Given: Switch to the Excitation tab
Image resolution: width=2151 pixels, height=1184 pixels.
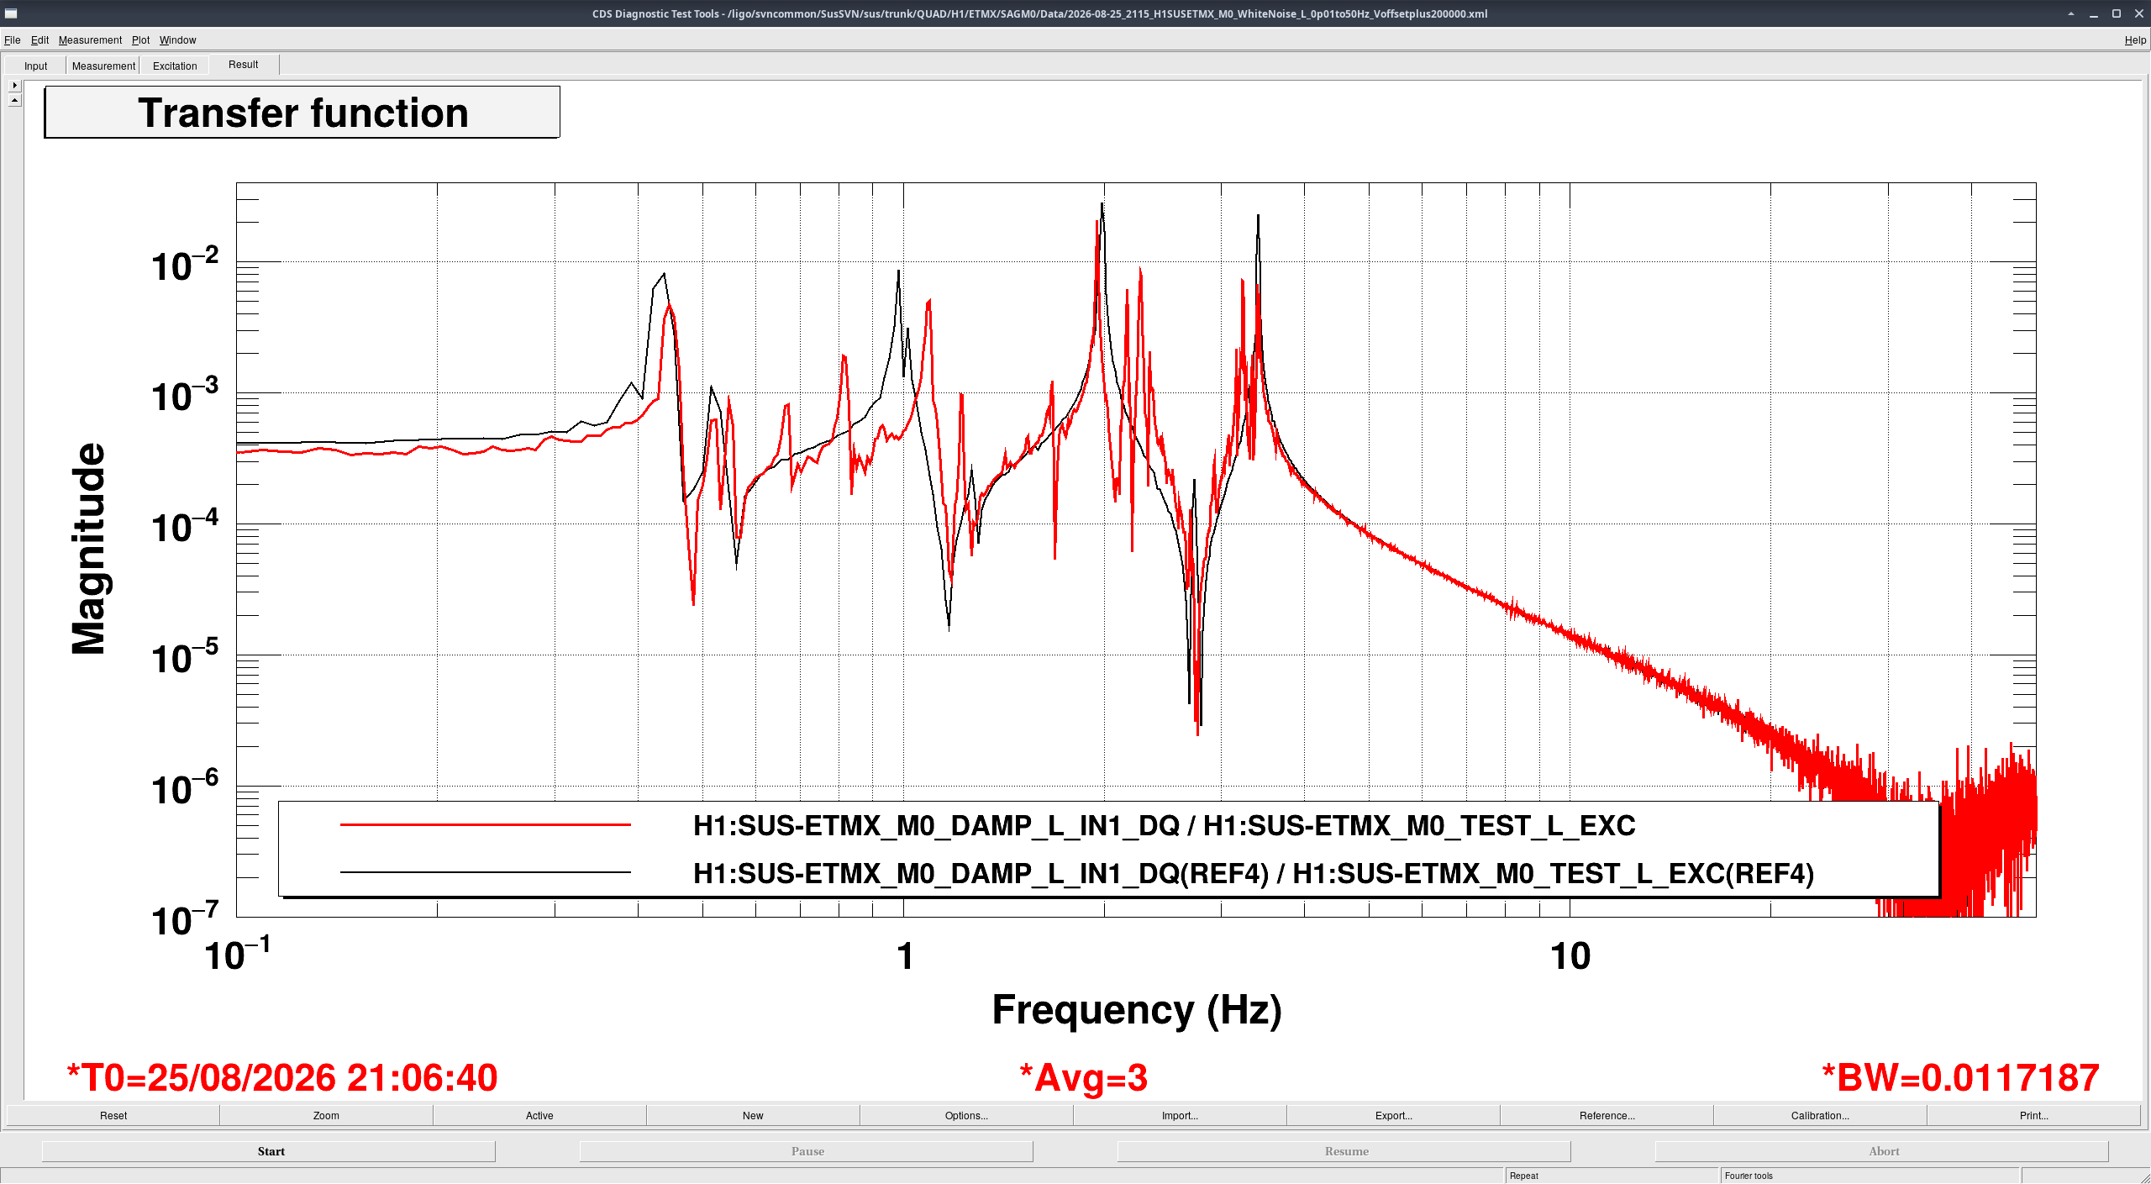Looking at the screenshot, I should [x=175, y=66].
